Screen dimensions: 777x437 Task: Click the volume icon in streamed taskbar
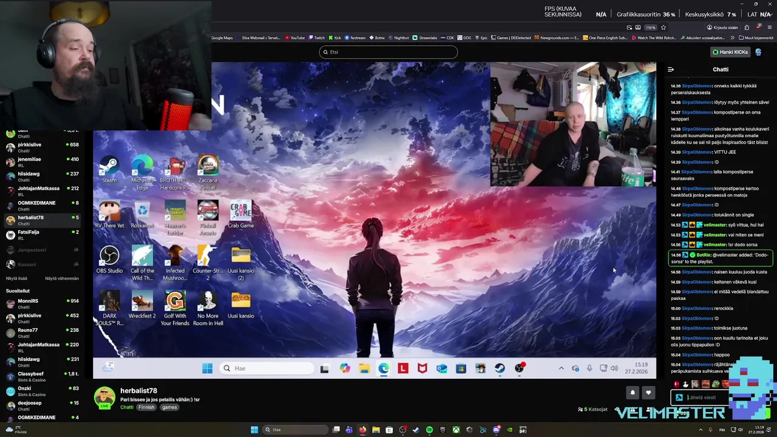614,368
